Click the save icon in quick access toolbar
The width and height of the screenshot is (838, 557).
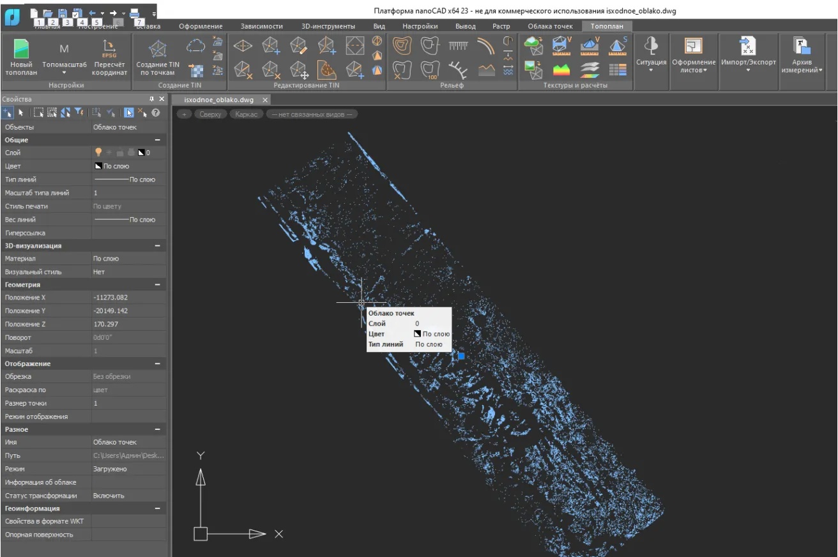(63, 13)
